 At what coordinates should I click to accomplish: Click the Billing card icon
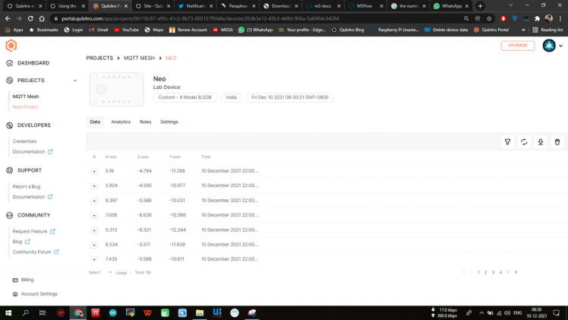[15, 280]
